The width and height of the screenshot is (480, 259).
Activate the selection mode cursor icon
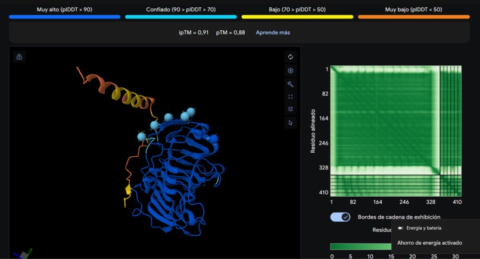click(290, 123)
